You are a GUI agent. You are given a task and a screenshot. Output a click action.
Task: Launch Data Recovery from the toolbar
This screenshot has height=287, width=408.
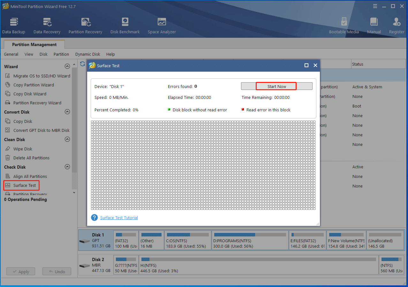pyautogui.click(x=47, y=26)
